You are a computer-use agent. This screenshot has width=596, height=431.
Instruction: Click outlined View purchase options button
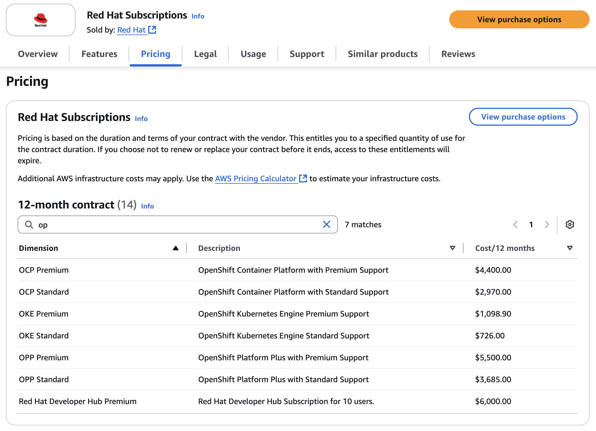point(523,117)
